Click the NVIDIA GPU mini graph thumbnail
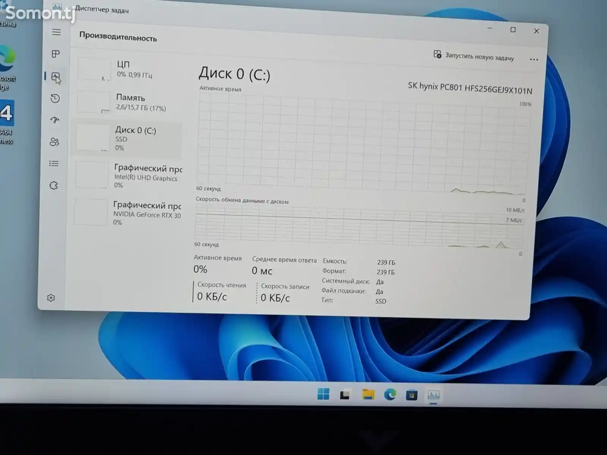The image size is (607, 455). [x=91, y=212]
